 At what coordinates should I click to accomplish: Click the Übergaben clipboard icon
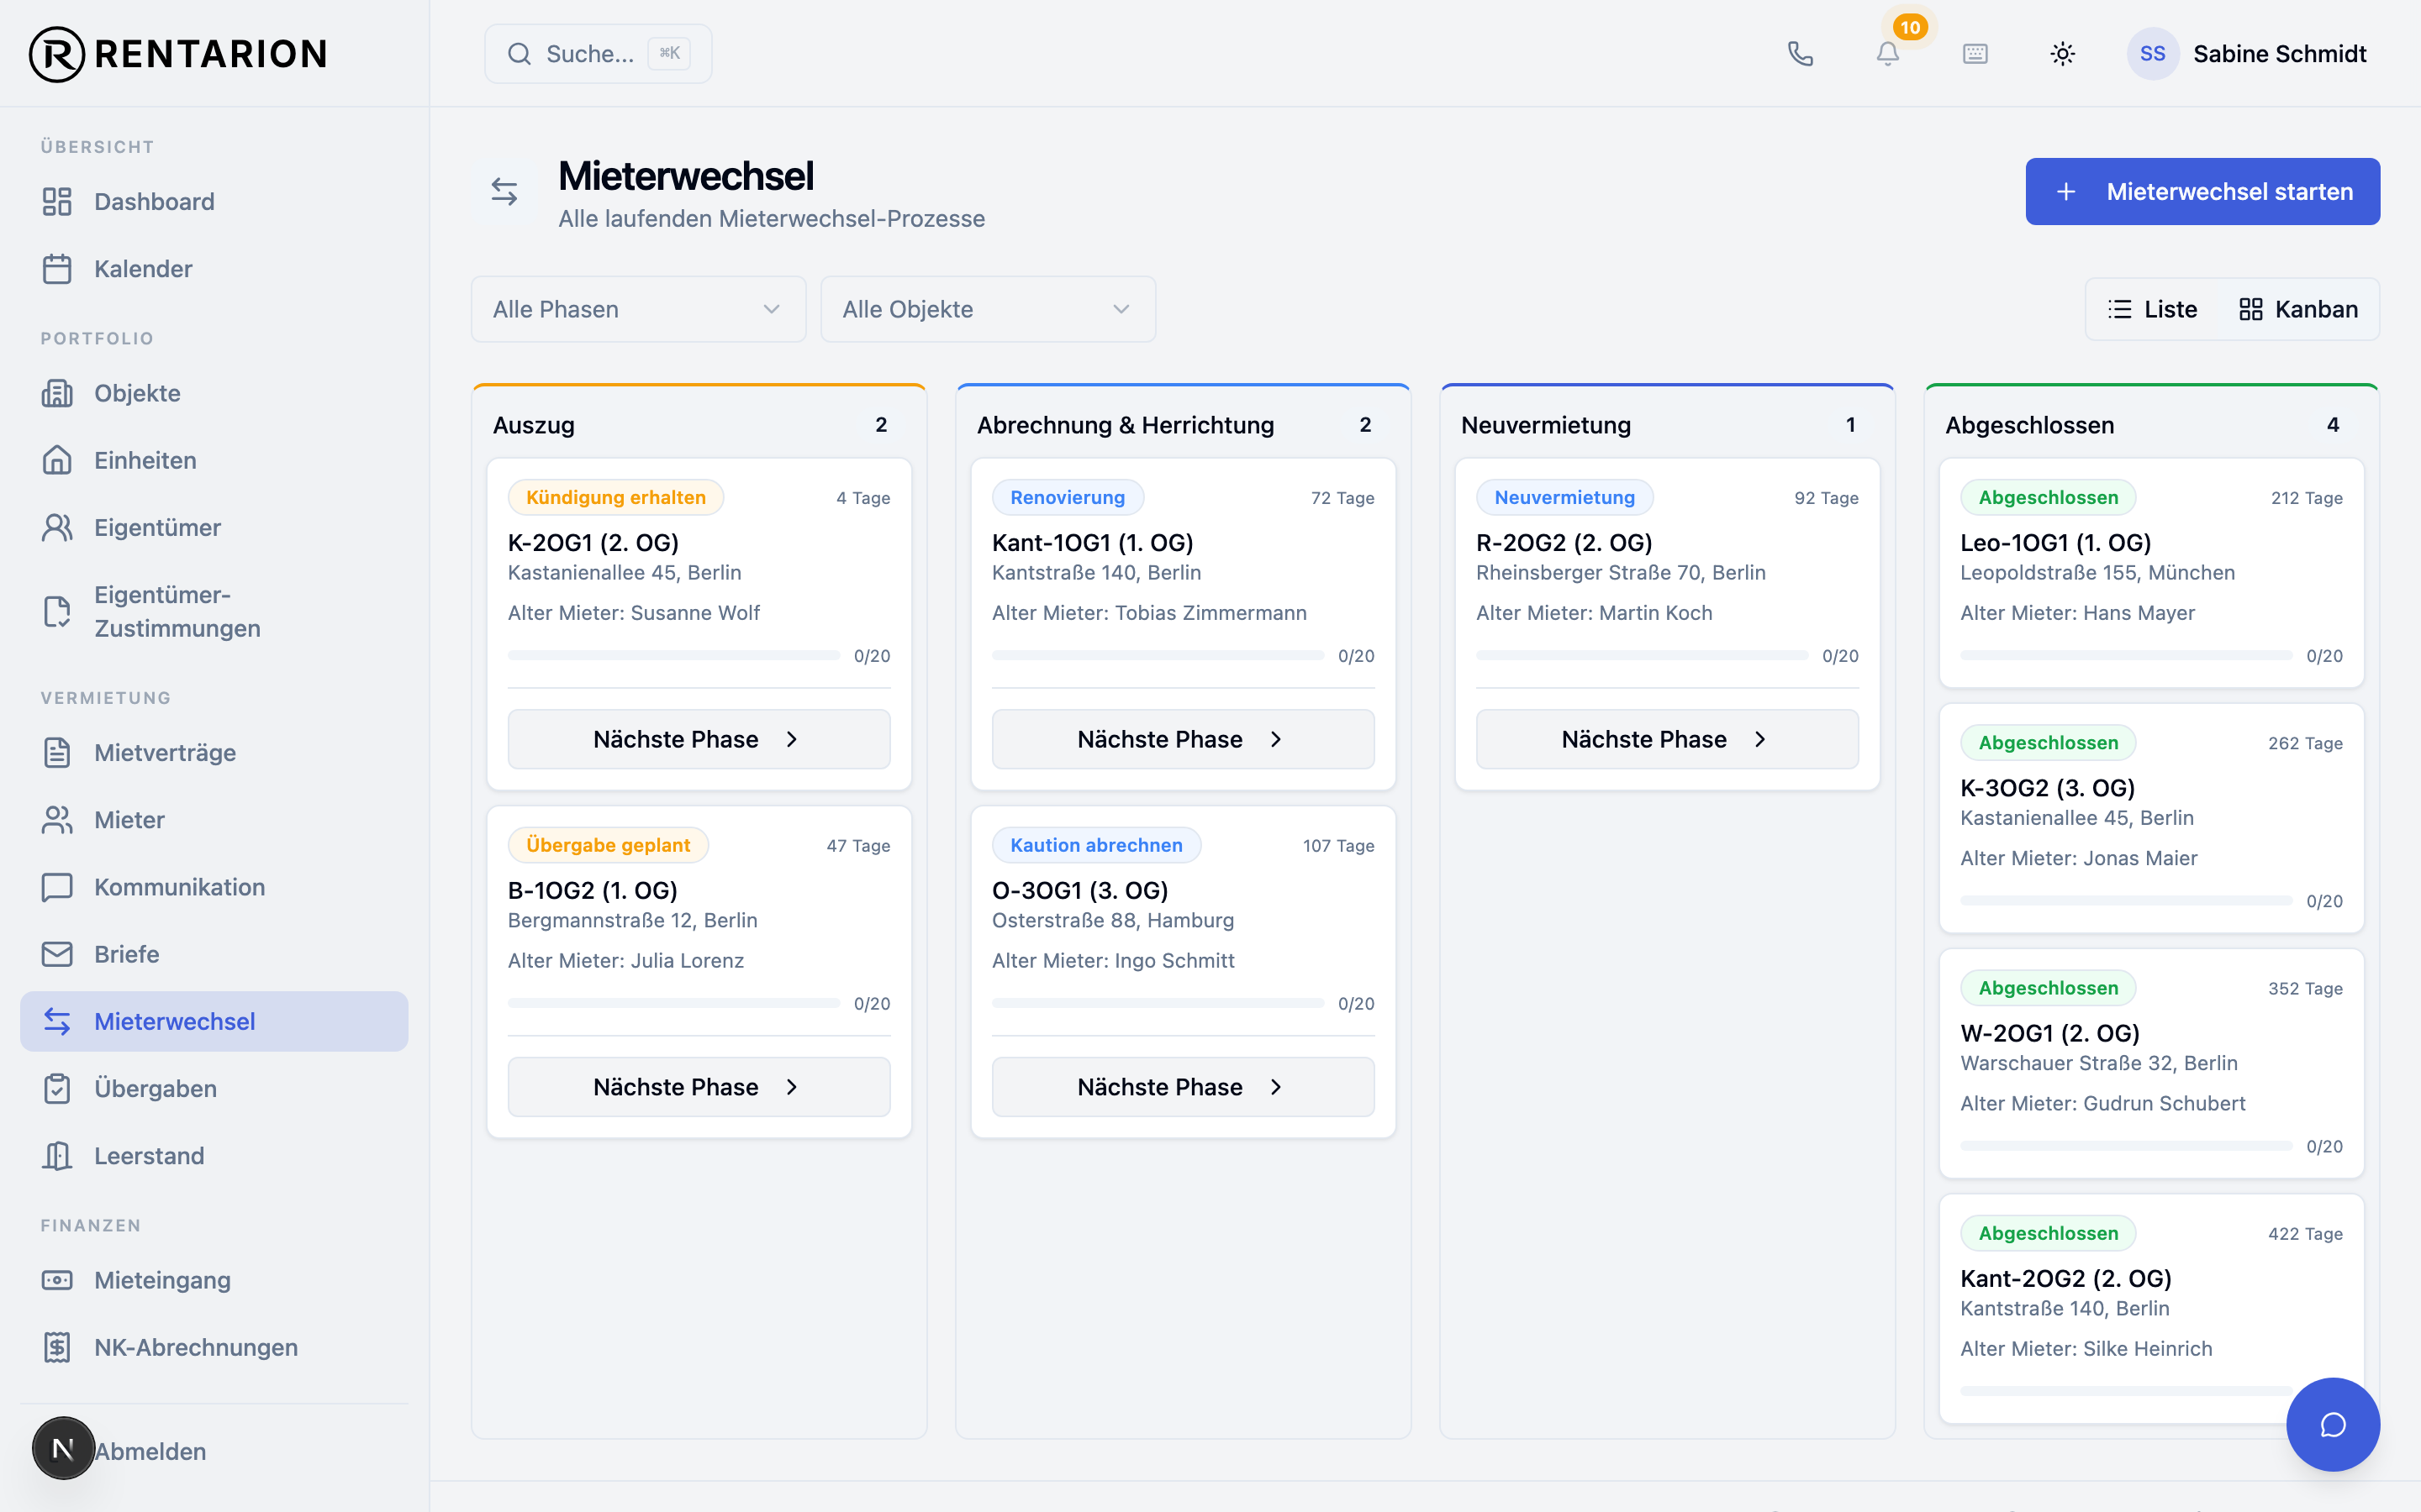(57, 1089)
